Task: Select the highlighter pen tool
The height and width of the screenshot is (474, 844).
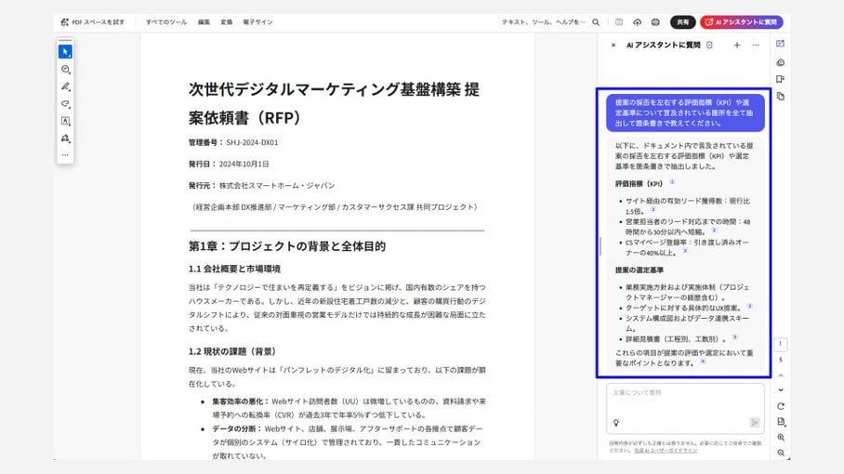Action: 65,86
